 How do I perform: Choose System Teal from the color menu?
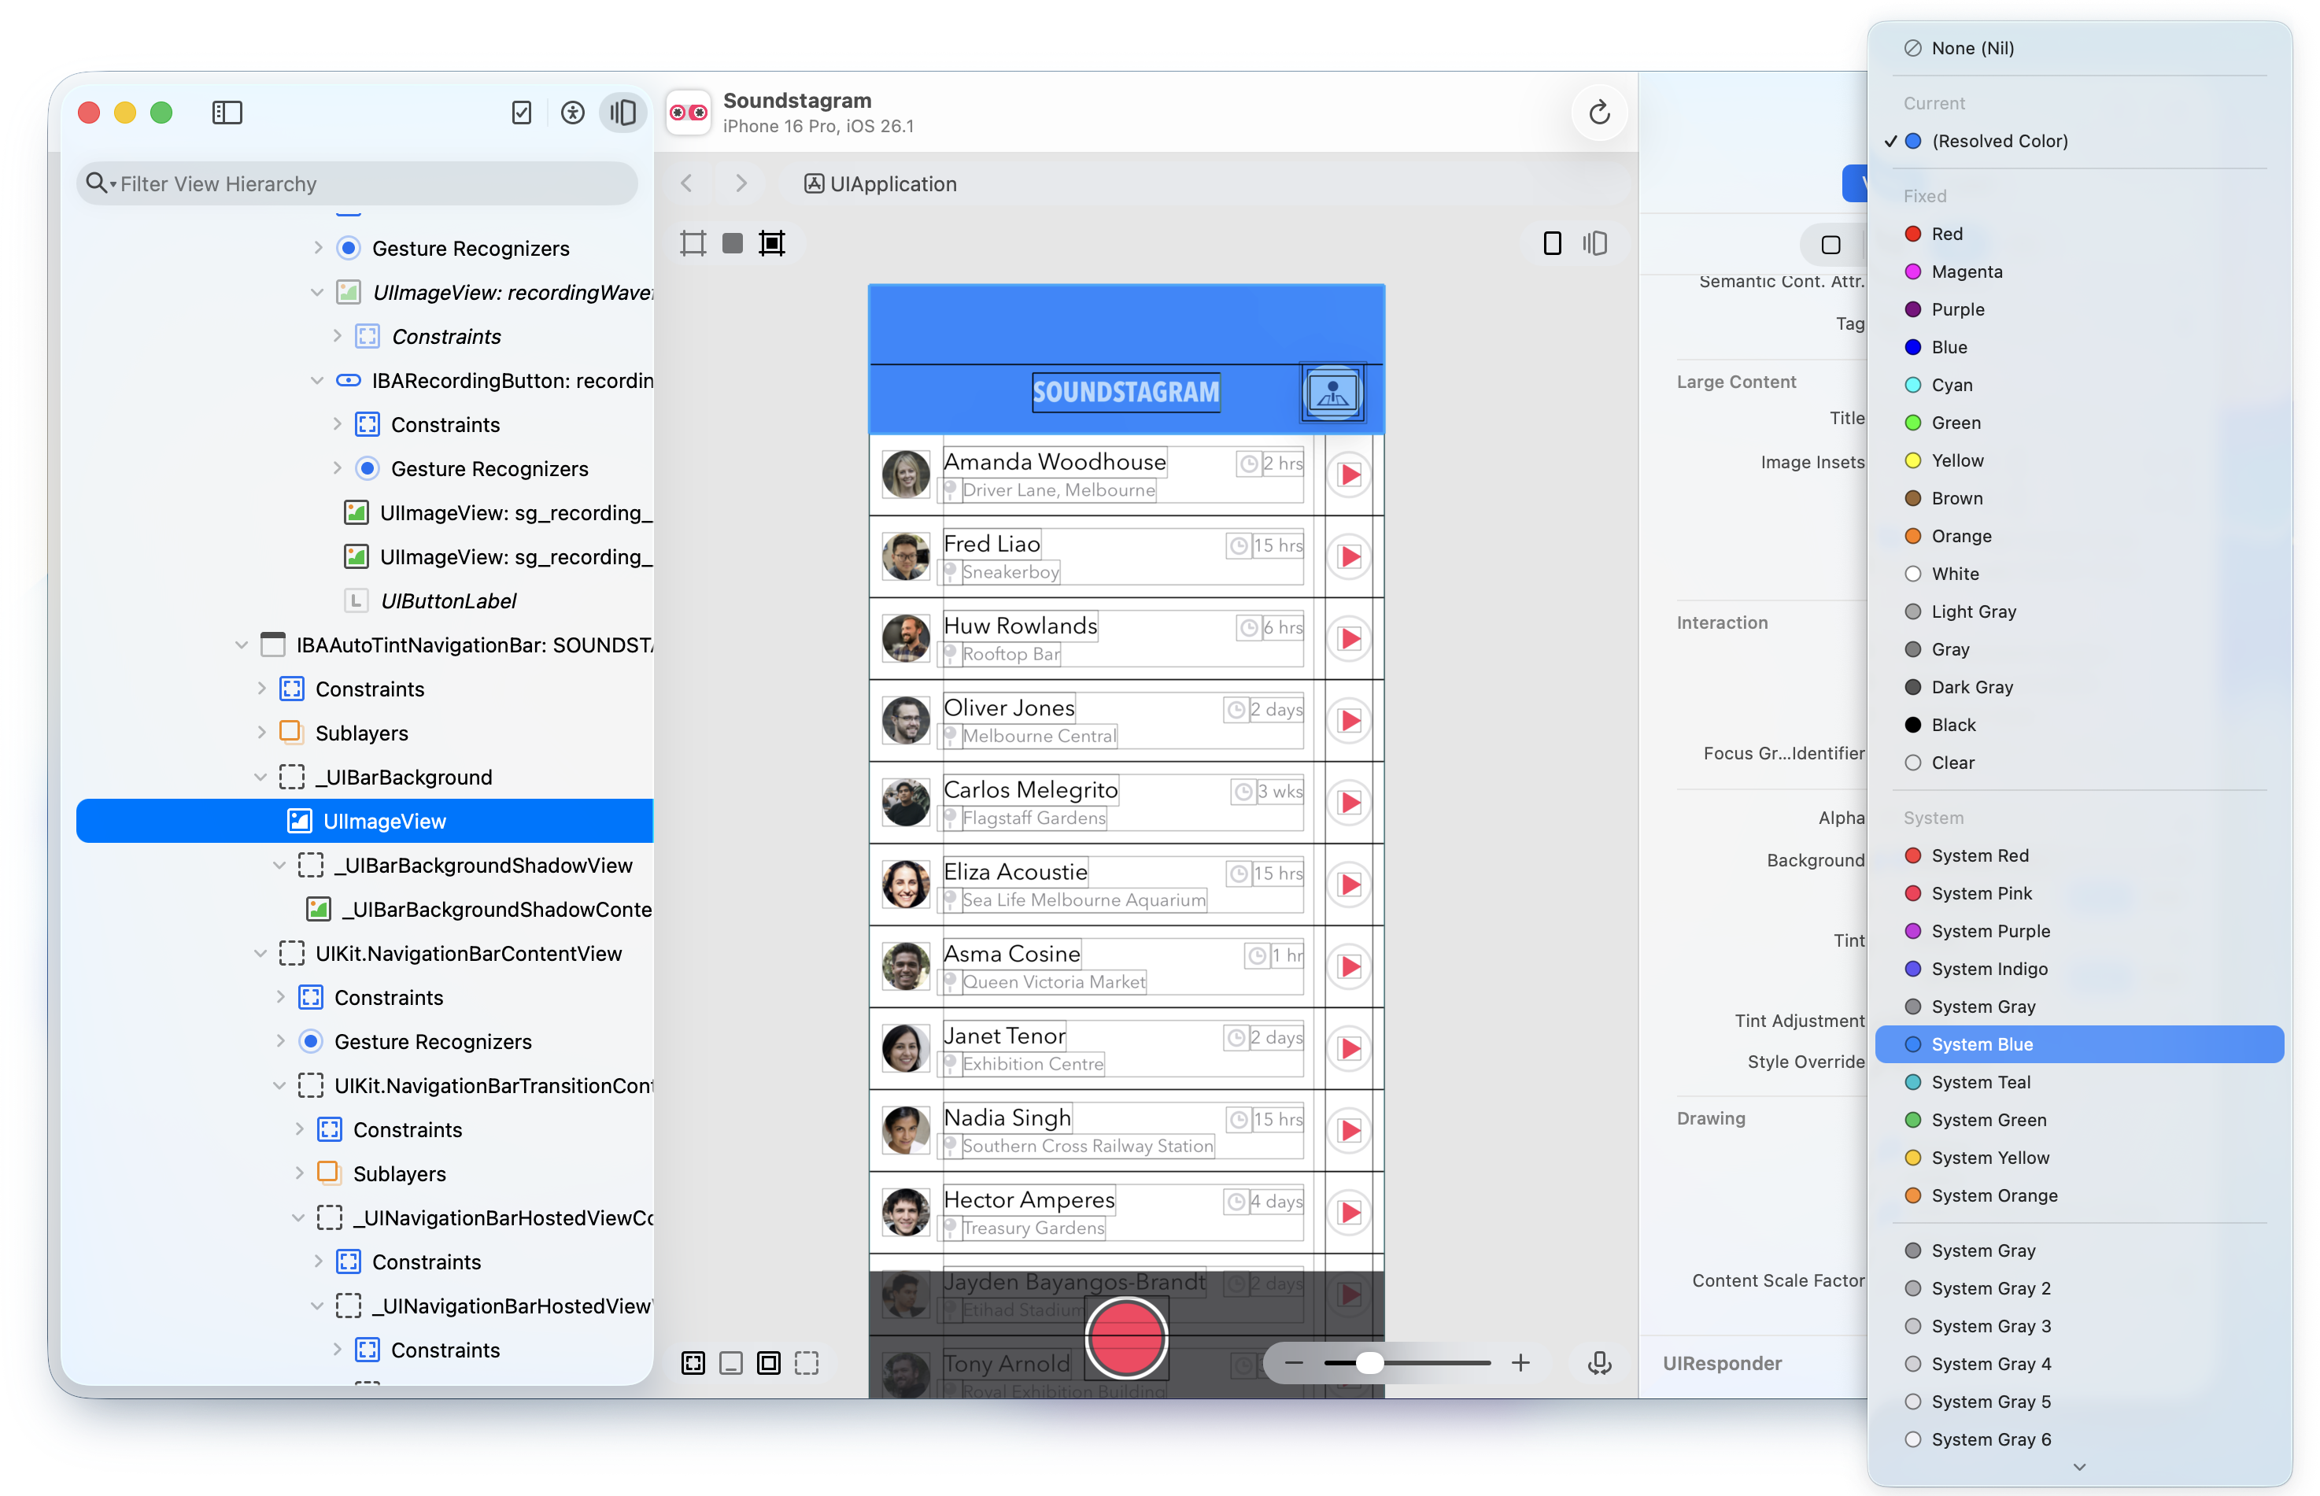coord(1981,1082)
